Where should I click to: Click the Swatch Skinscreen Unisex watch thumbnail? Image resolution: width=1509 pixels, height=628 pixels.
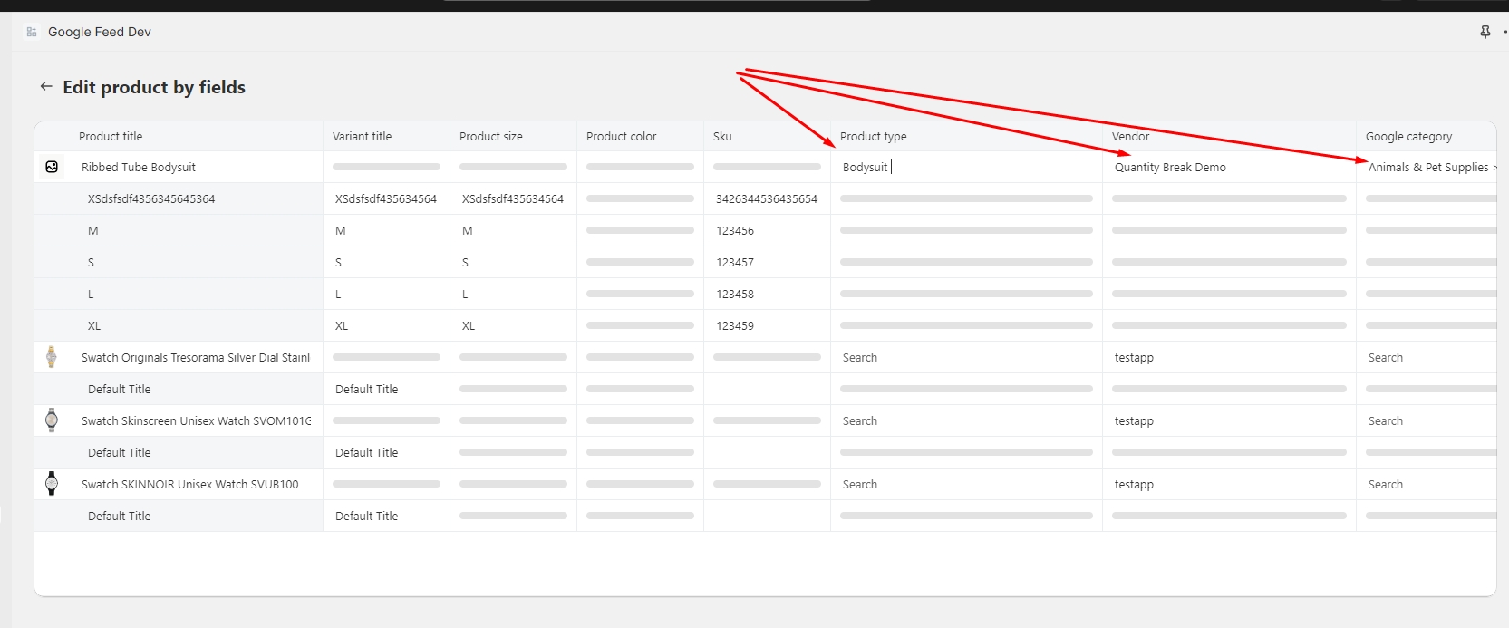pos(52,420)
